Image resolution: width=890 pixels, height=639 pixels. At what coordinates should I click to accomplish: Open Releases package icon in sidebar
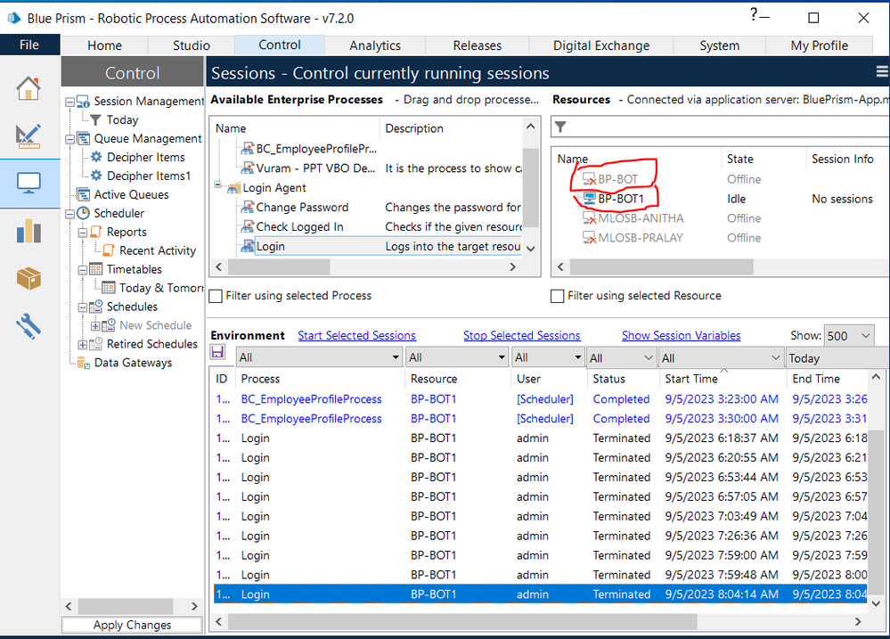tap(29, 278)
